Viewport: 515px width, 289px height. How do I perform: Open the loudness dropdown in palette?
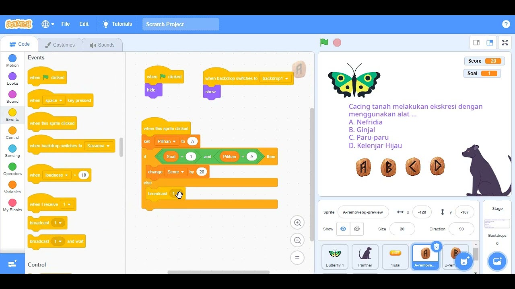[x=56, y=175]
